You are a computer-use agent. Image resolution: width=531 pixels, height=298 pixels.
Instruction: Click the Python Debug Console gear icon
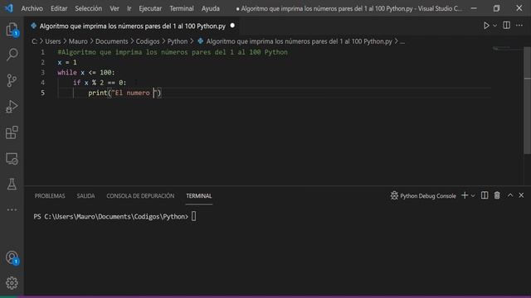point(394,195)
